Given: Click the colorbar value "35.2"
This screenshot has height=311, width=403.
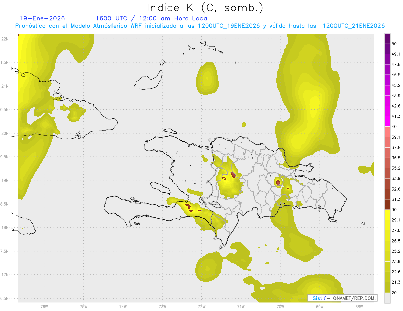Looking at the screenshot, I should pos(396,168).
